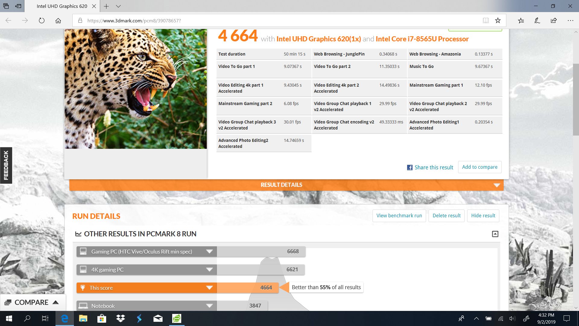This screenshot has width=579, height=326.
Task: Open the Action Center notifications icon
Action: point(567,318)
